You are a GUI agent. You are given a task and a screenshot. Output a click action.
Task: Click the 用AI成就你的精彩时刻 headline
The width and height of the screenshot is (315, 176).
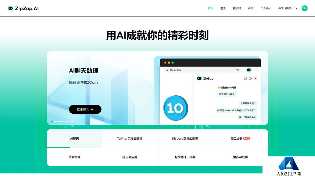coord(157,35)
